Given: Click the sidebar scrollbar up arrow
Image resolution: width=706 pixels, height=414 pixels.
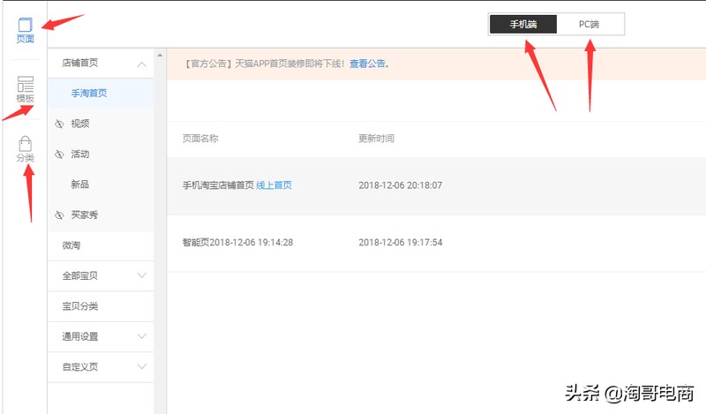Looking at the screenshot, I should (160, 55).
